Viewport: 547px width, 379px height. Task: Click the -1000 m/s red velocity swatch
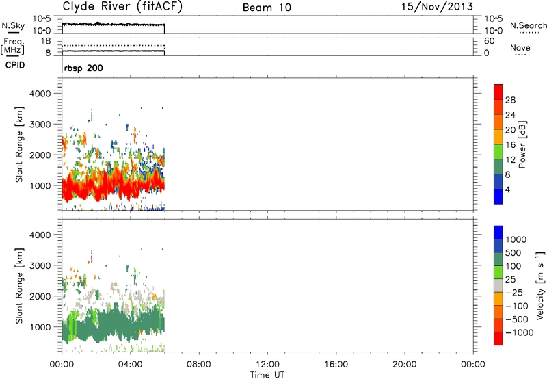498,339
